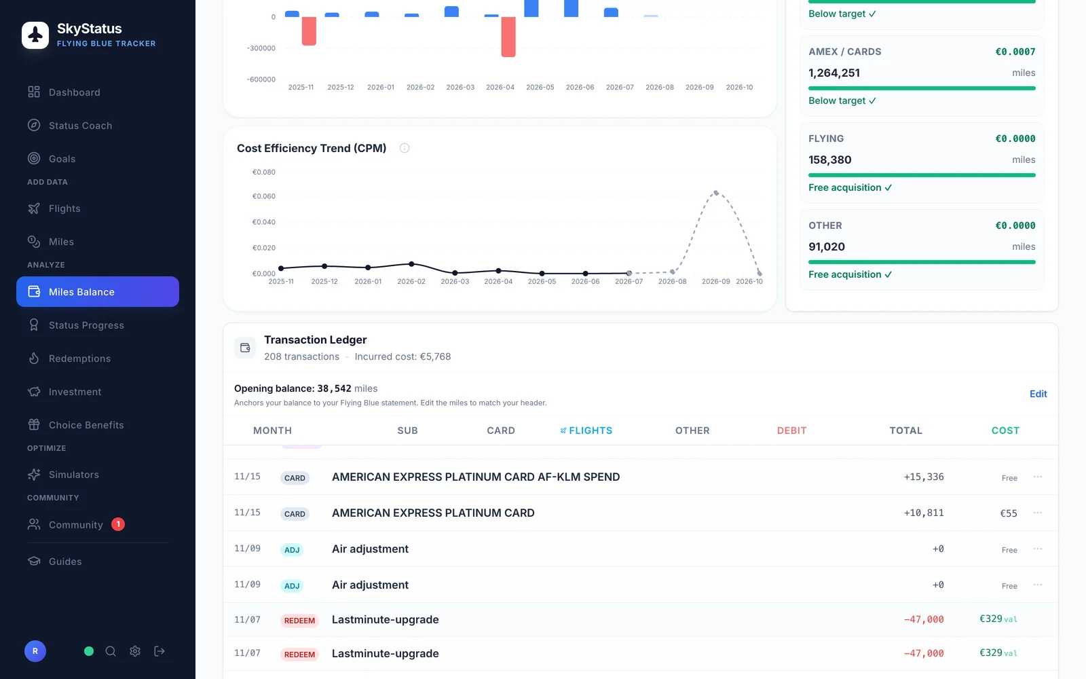
Task: Click the 2026-09 peak point on CPM chart
Action: click(x=716, y=193)
